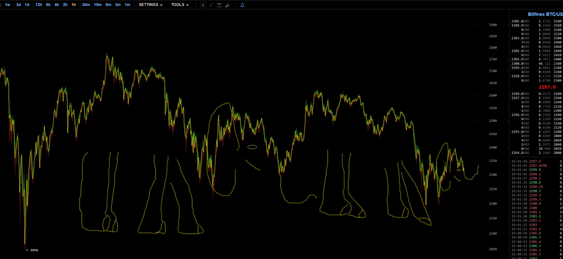Set chart interval to 5m

108,5
